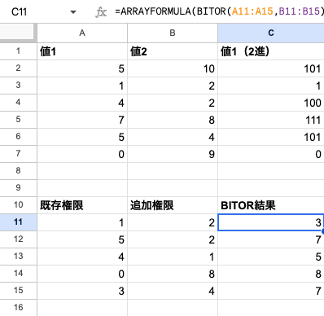Click cell C12 containing 7
The width and height of the screenshot is (324, 316).
[271, 239]
